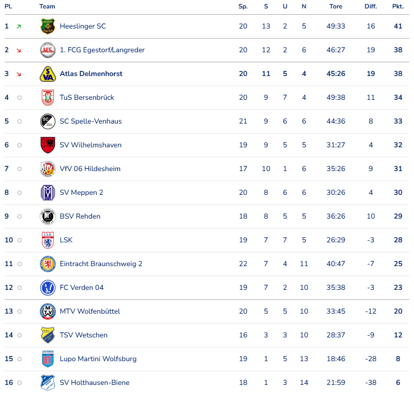
Task: Click the Diff. column header
Action: coord(371,6)
